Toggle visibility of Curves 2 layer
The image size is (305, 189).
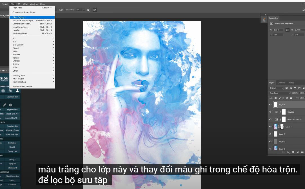(270, 112)
